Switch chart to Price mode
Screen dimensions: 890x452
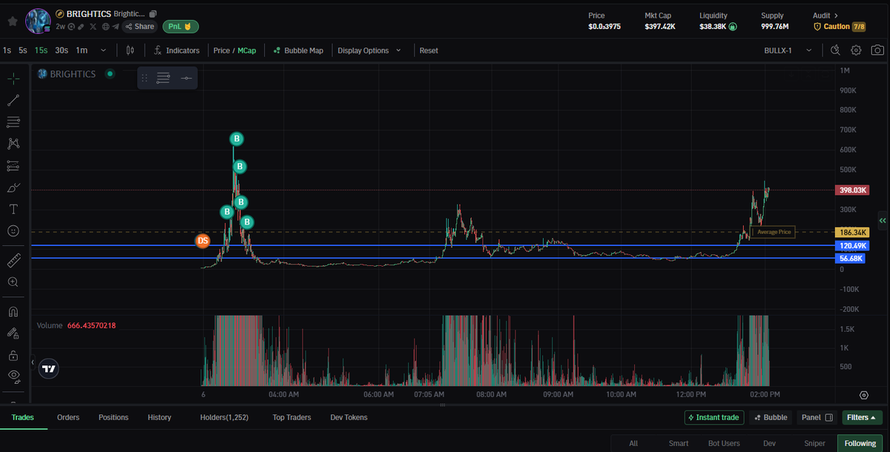tap(222, 50)
